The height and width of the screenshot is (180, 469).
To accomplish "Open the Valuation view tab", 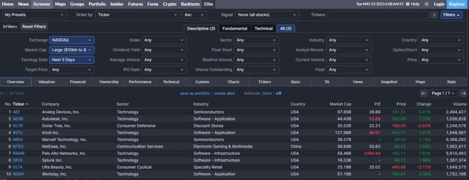I will pos(47,82).
